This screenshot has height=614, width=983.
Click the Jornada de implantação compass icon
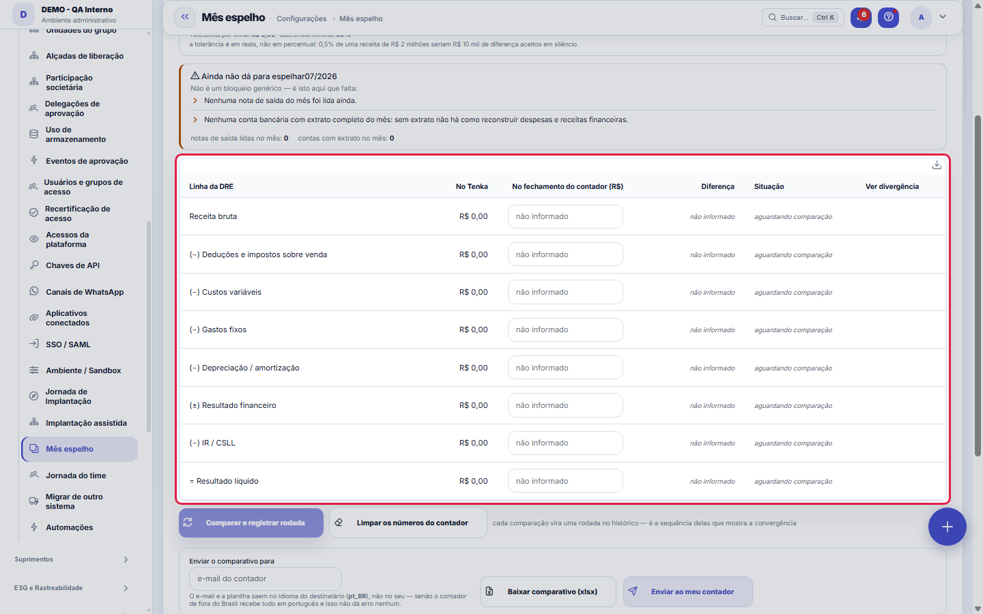click(x=34, y=396)
